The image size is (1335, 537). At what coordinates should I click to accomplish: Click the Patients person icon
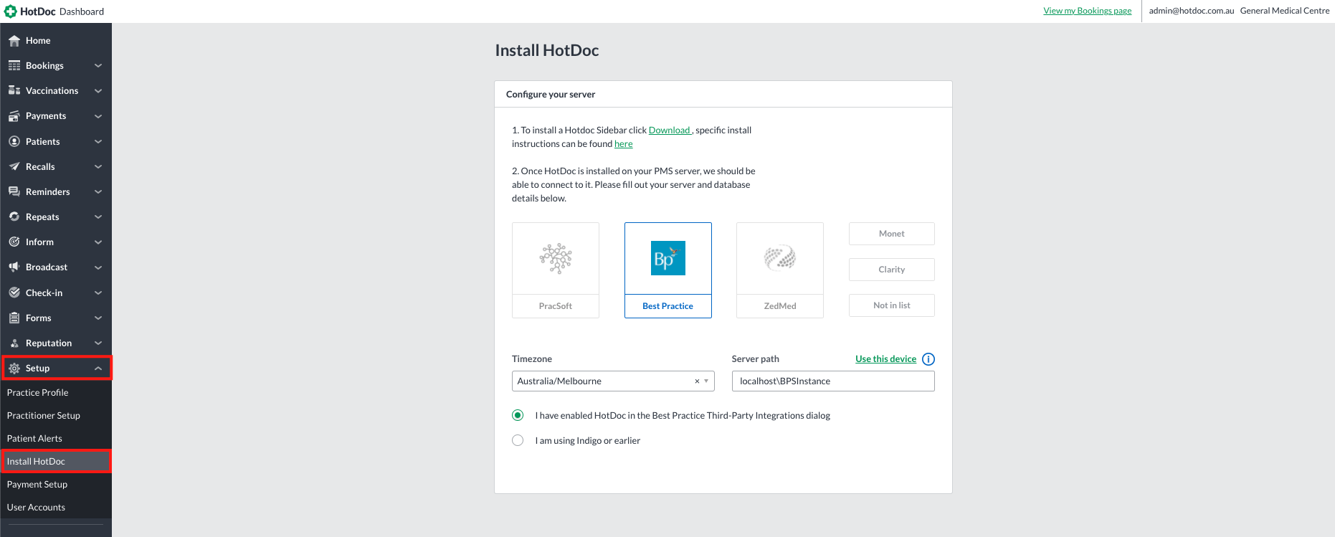click(x=14, y=142)
